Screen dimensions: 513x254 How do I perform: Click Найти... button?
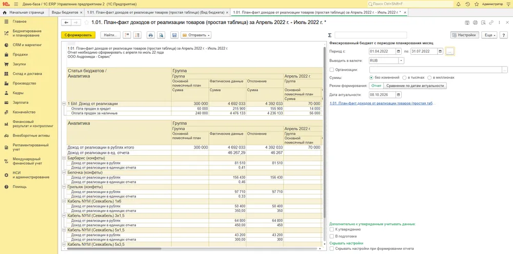tap(110, 35)
